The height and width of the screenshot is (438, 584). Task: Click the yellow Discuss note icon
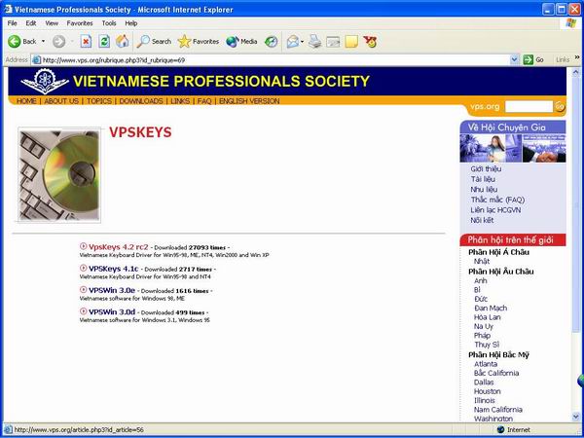coord(351,41)
